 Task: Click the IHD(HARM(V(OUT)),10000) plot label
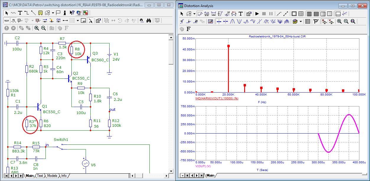pyautogui.click(x=217, y=98)
